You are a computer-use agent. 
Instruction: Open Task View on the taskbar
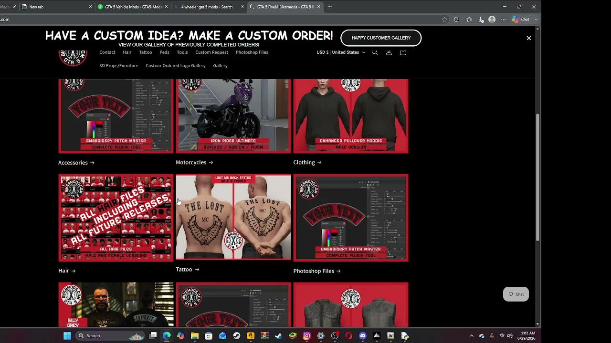(x=153, y=336)
